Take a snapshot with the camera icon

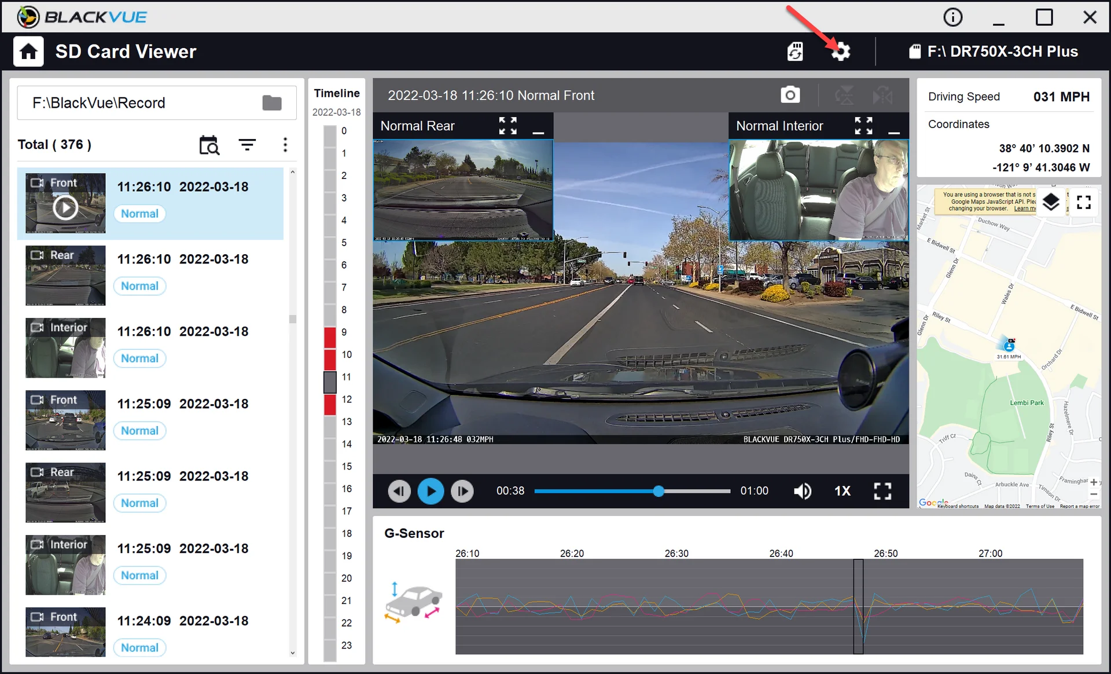pos(790,95)
